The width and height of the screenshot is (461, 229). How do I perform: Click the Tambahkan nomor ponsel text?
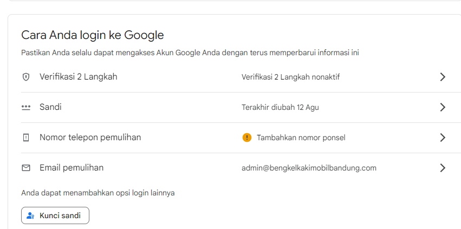point(301,138)
